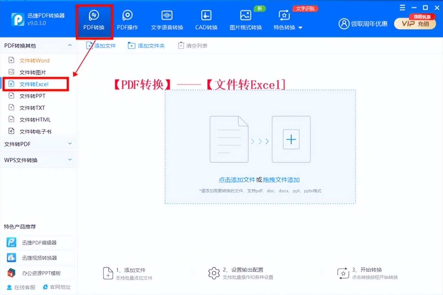
Task: Click the document page illustration
Action: (x=229, y=139)
